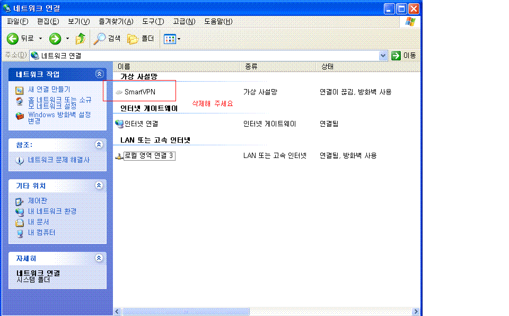
Task: Click status text 연결됨, 방화벽 사용
Action: coord(348,156)
